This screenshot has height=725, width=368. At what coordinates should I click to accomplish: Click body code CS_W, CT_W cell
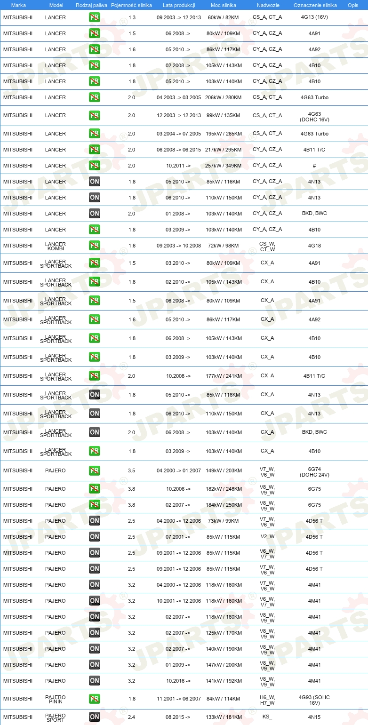267,247
